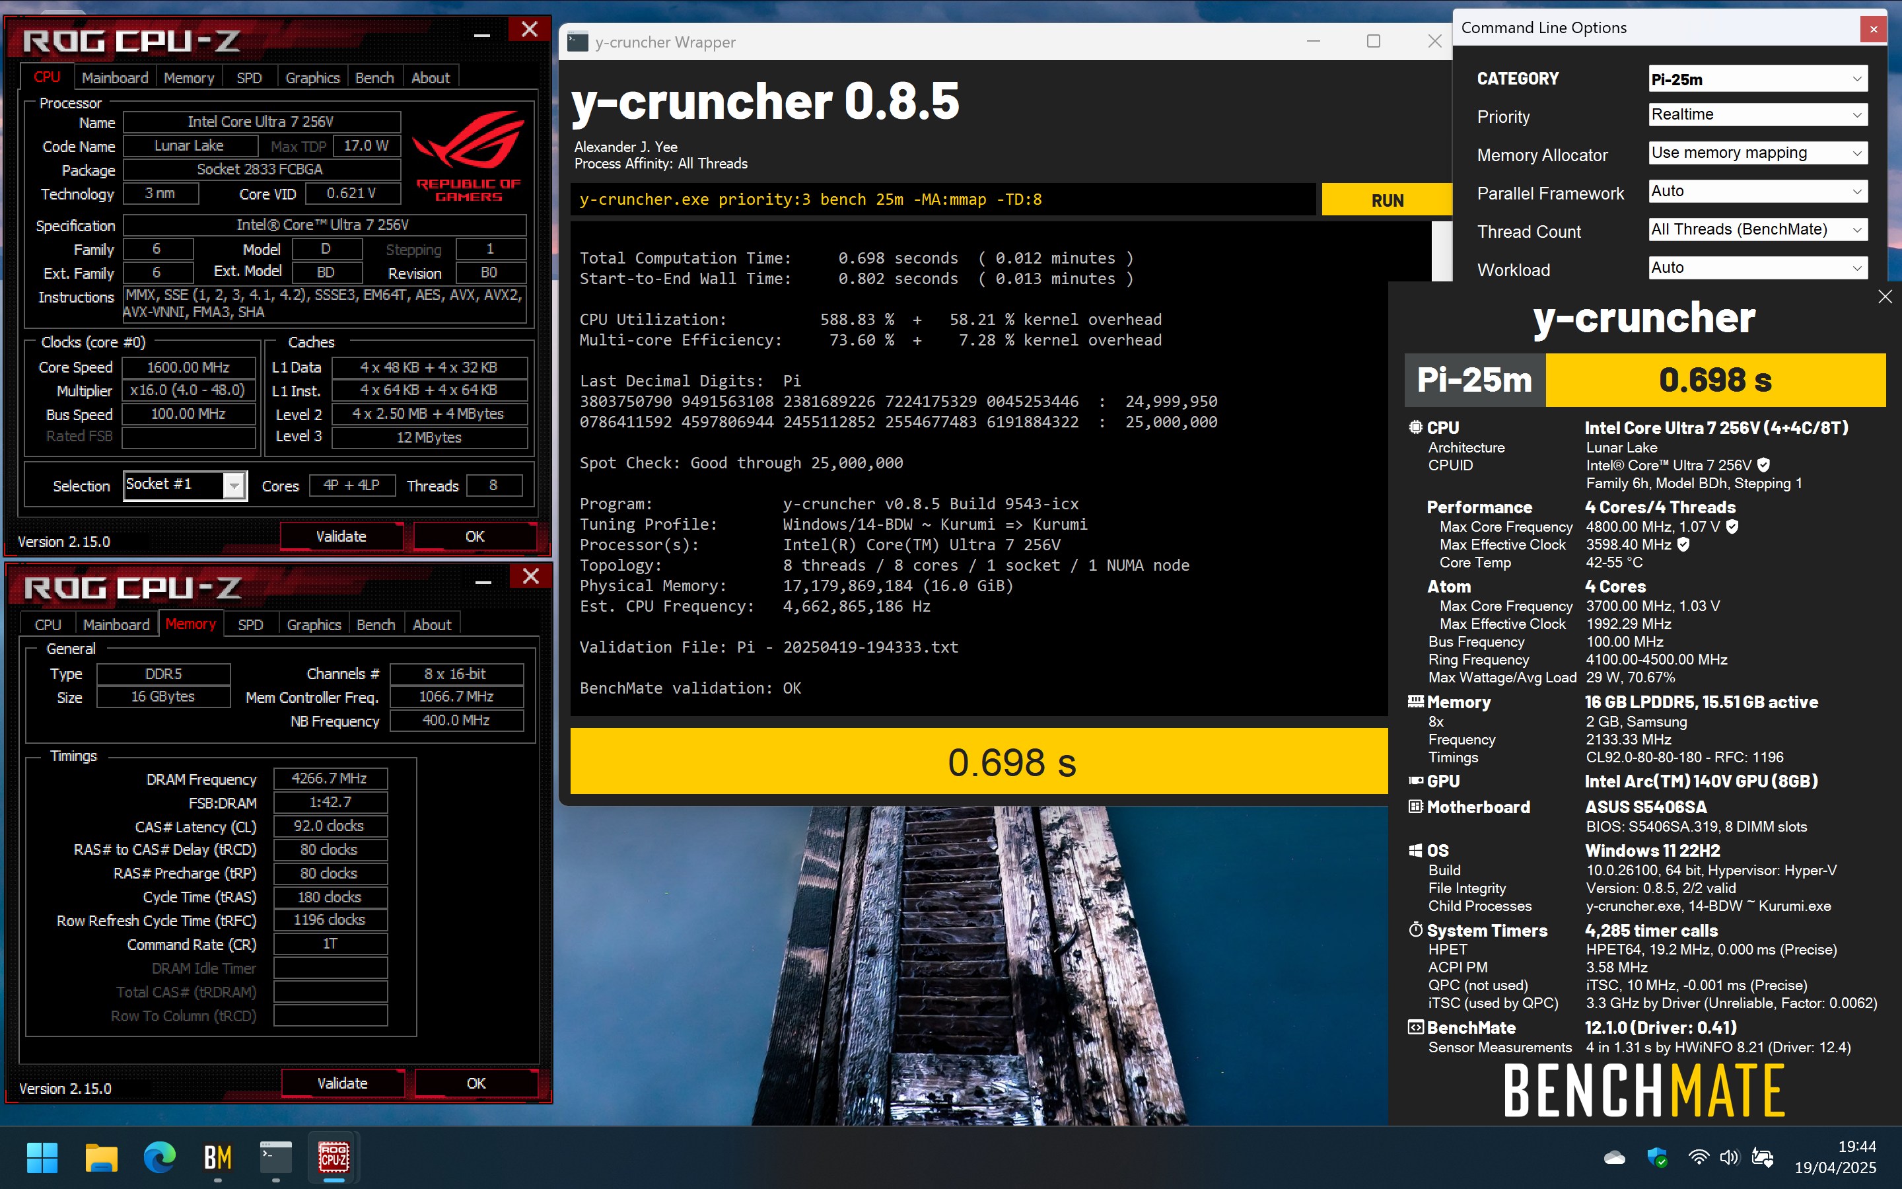Click Validate in bottom CPU-Z Memory window
This screenshot has height=1189, width=1902.
pos(342,1083)
